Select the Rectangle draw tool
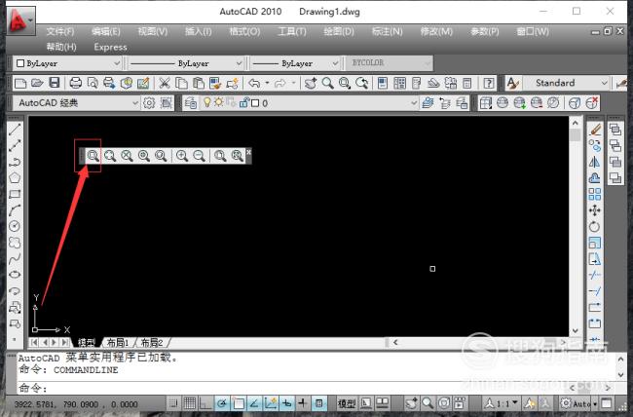This screenshot has width=633, height=417. point(15,194)
